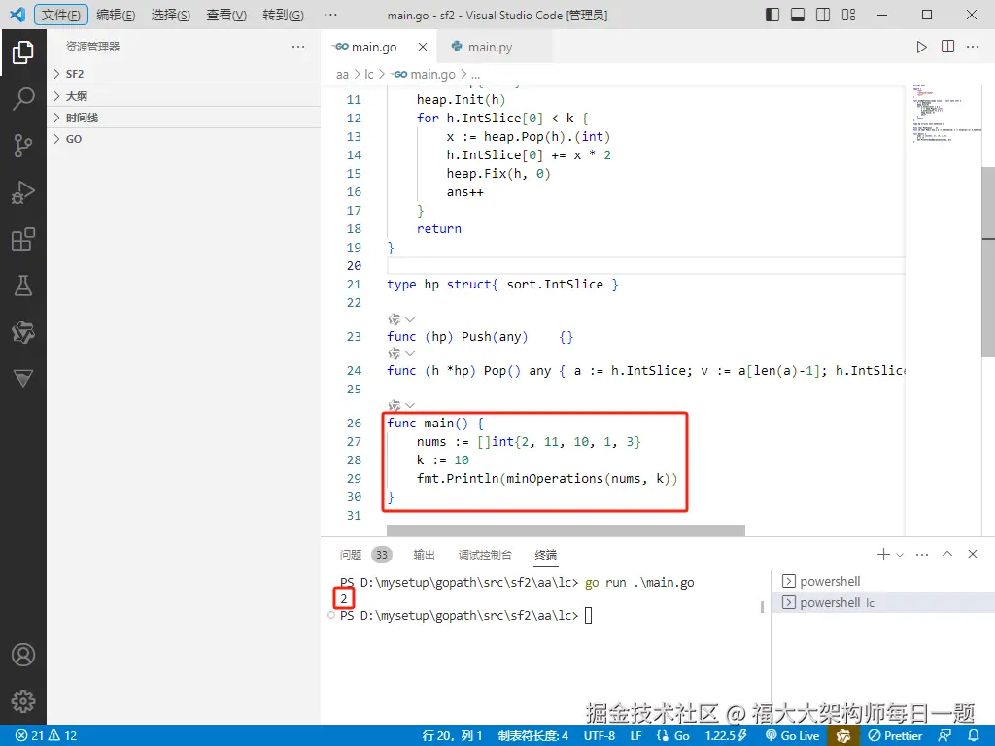
Task: Click the editor horizontal scrollbar
Action: pyautogui.click(x=566, y=530)
